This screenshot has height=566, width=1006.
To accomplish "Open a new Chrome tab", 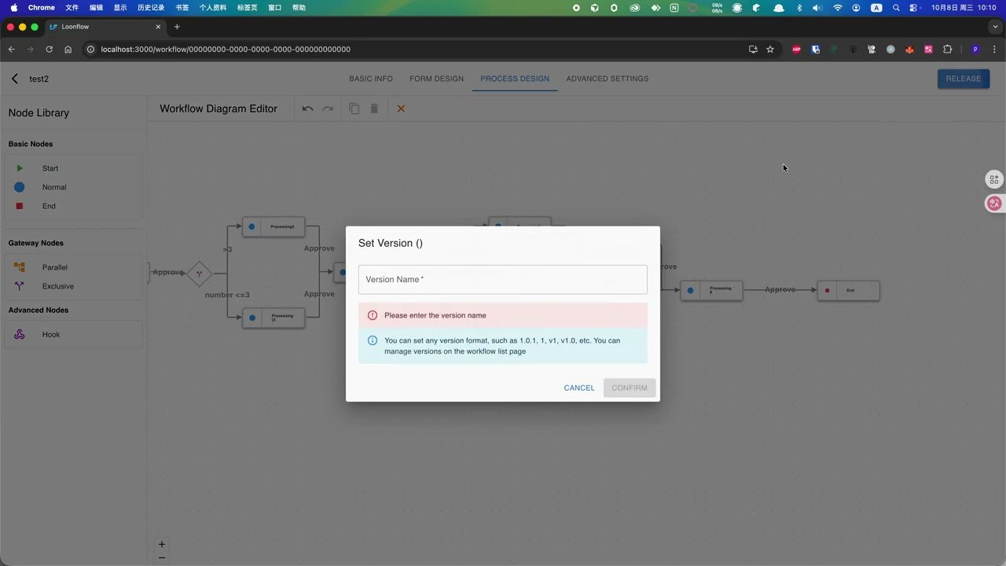I will coord(177,27).
